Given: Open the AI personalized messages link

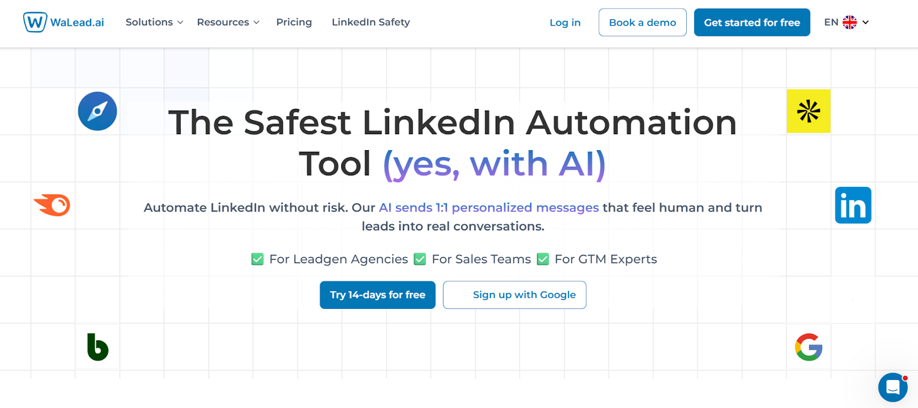Looking at the screenshot, I should point(488,207).
